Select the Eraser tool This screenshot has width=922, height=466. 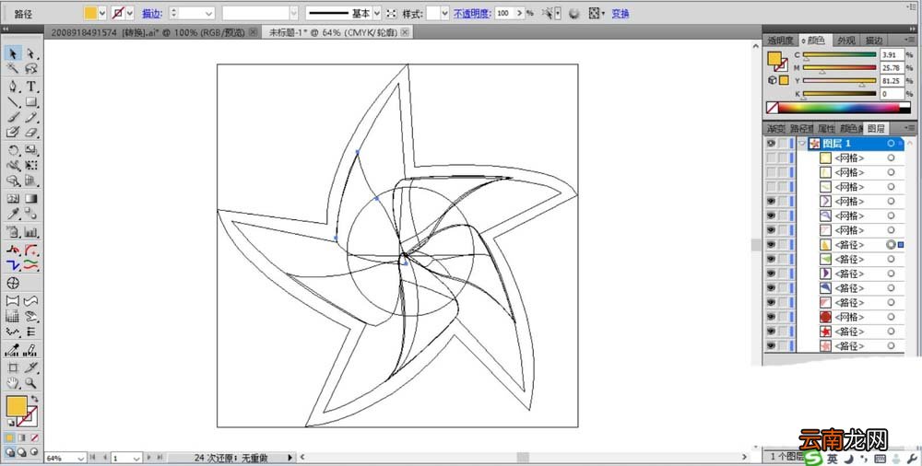[x=31, y=133]
